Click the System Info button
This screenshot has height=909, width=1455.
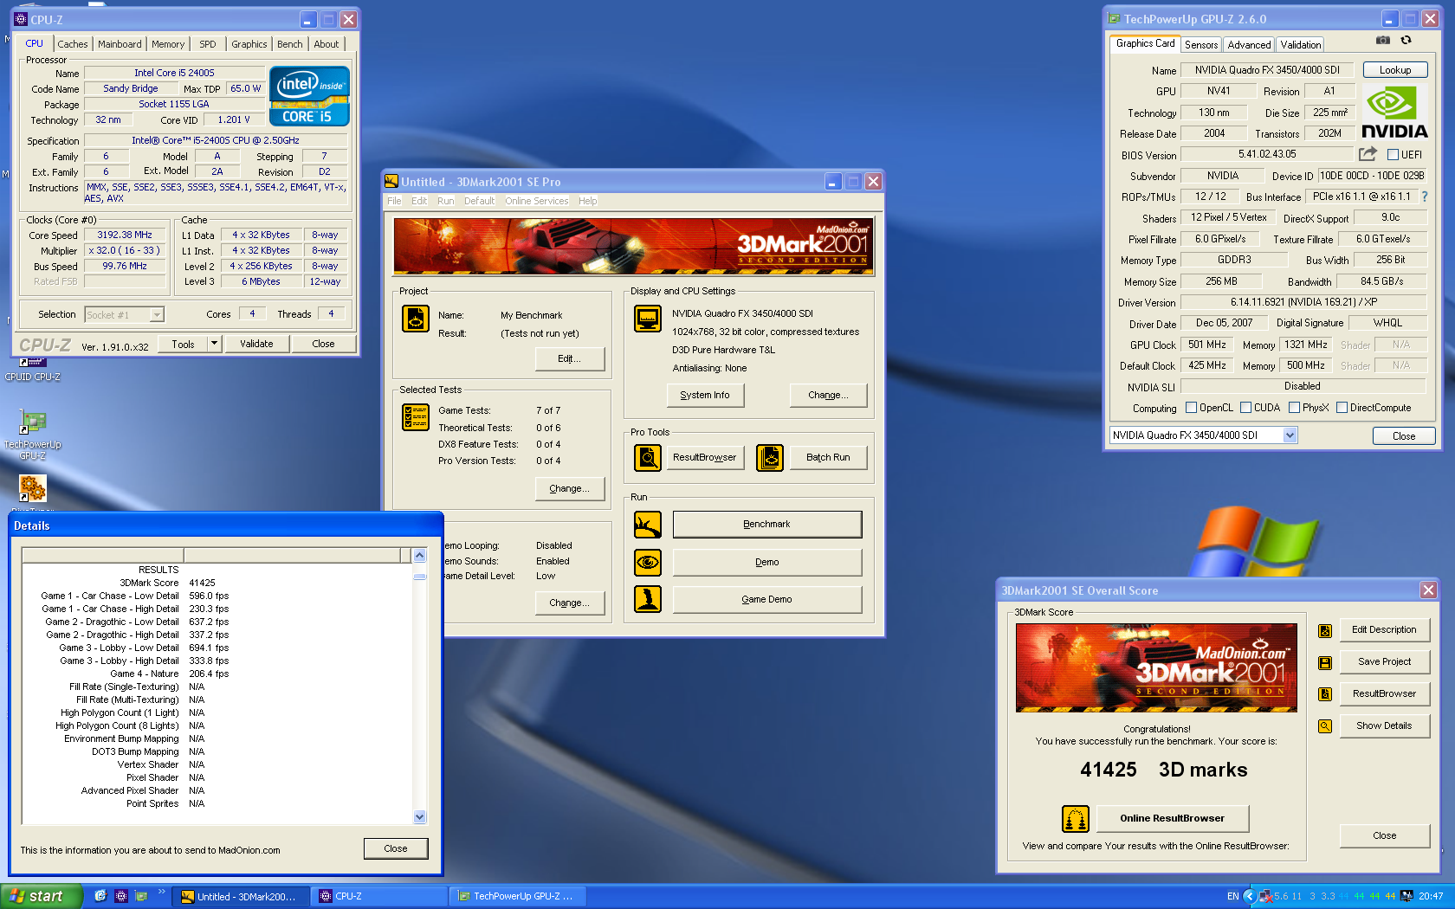705,395
